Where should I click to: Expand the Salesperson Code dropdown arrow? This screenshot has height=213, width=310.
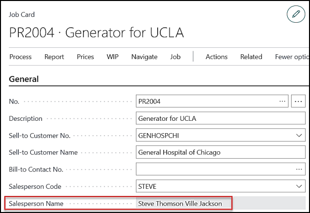[x=299, y=186]
